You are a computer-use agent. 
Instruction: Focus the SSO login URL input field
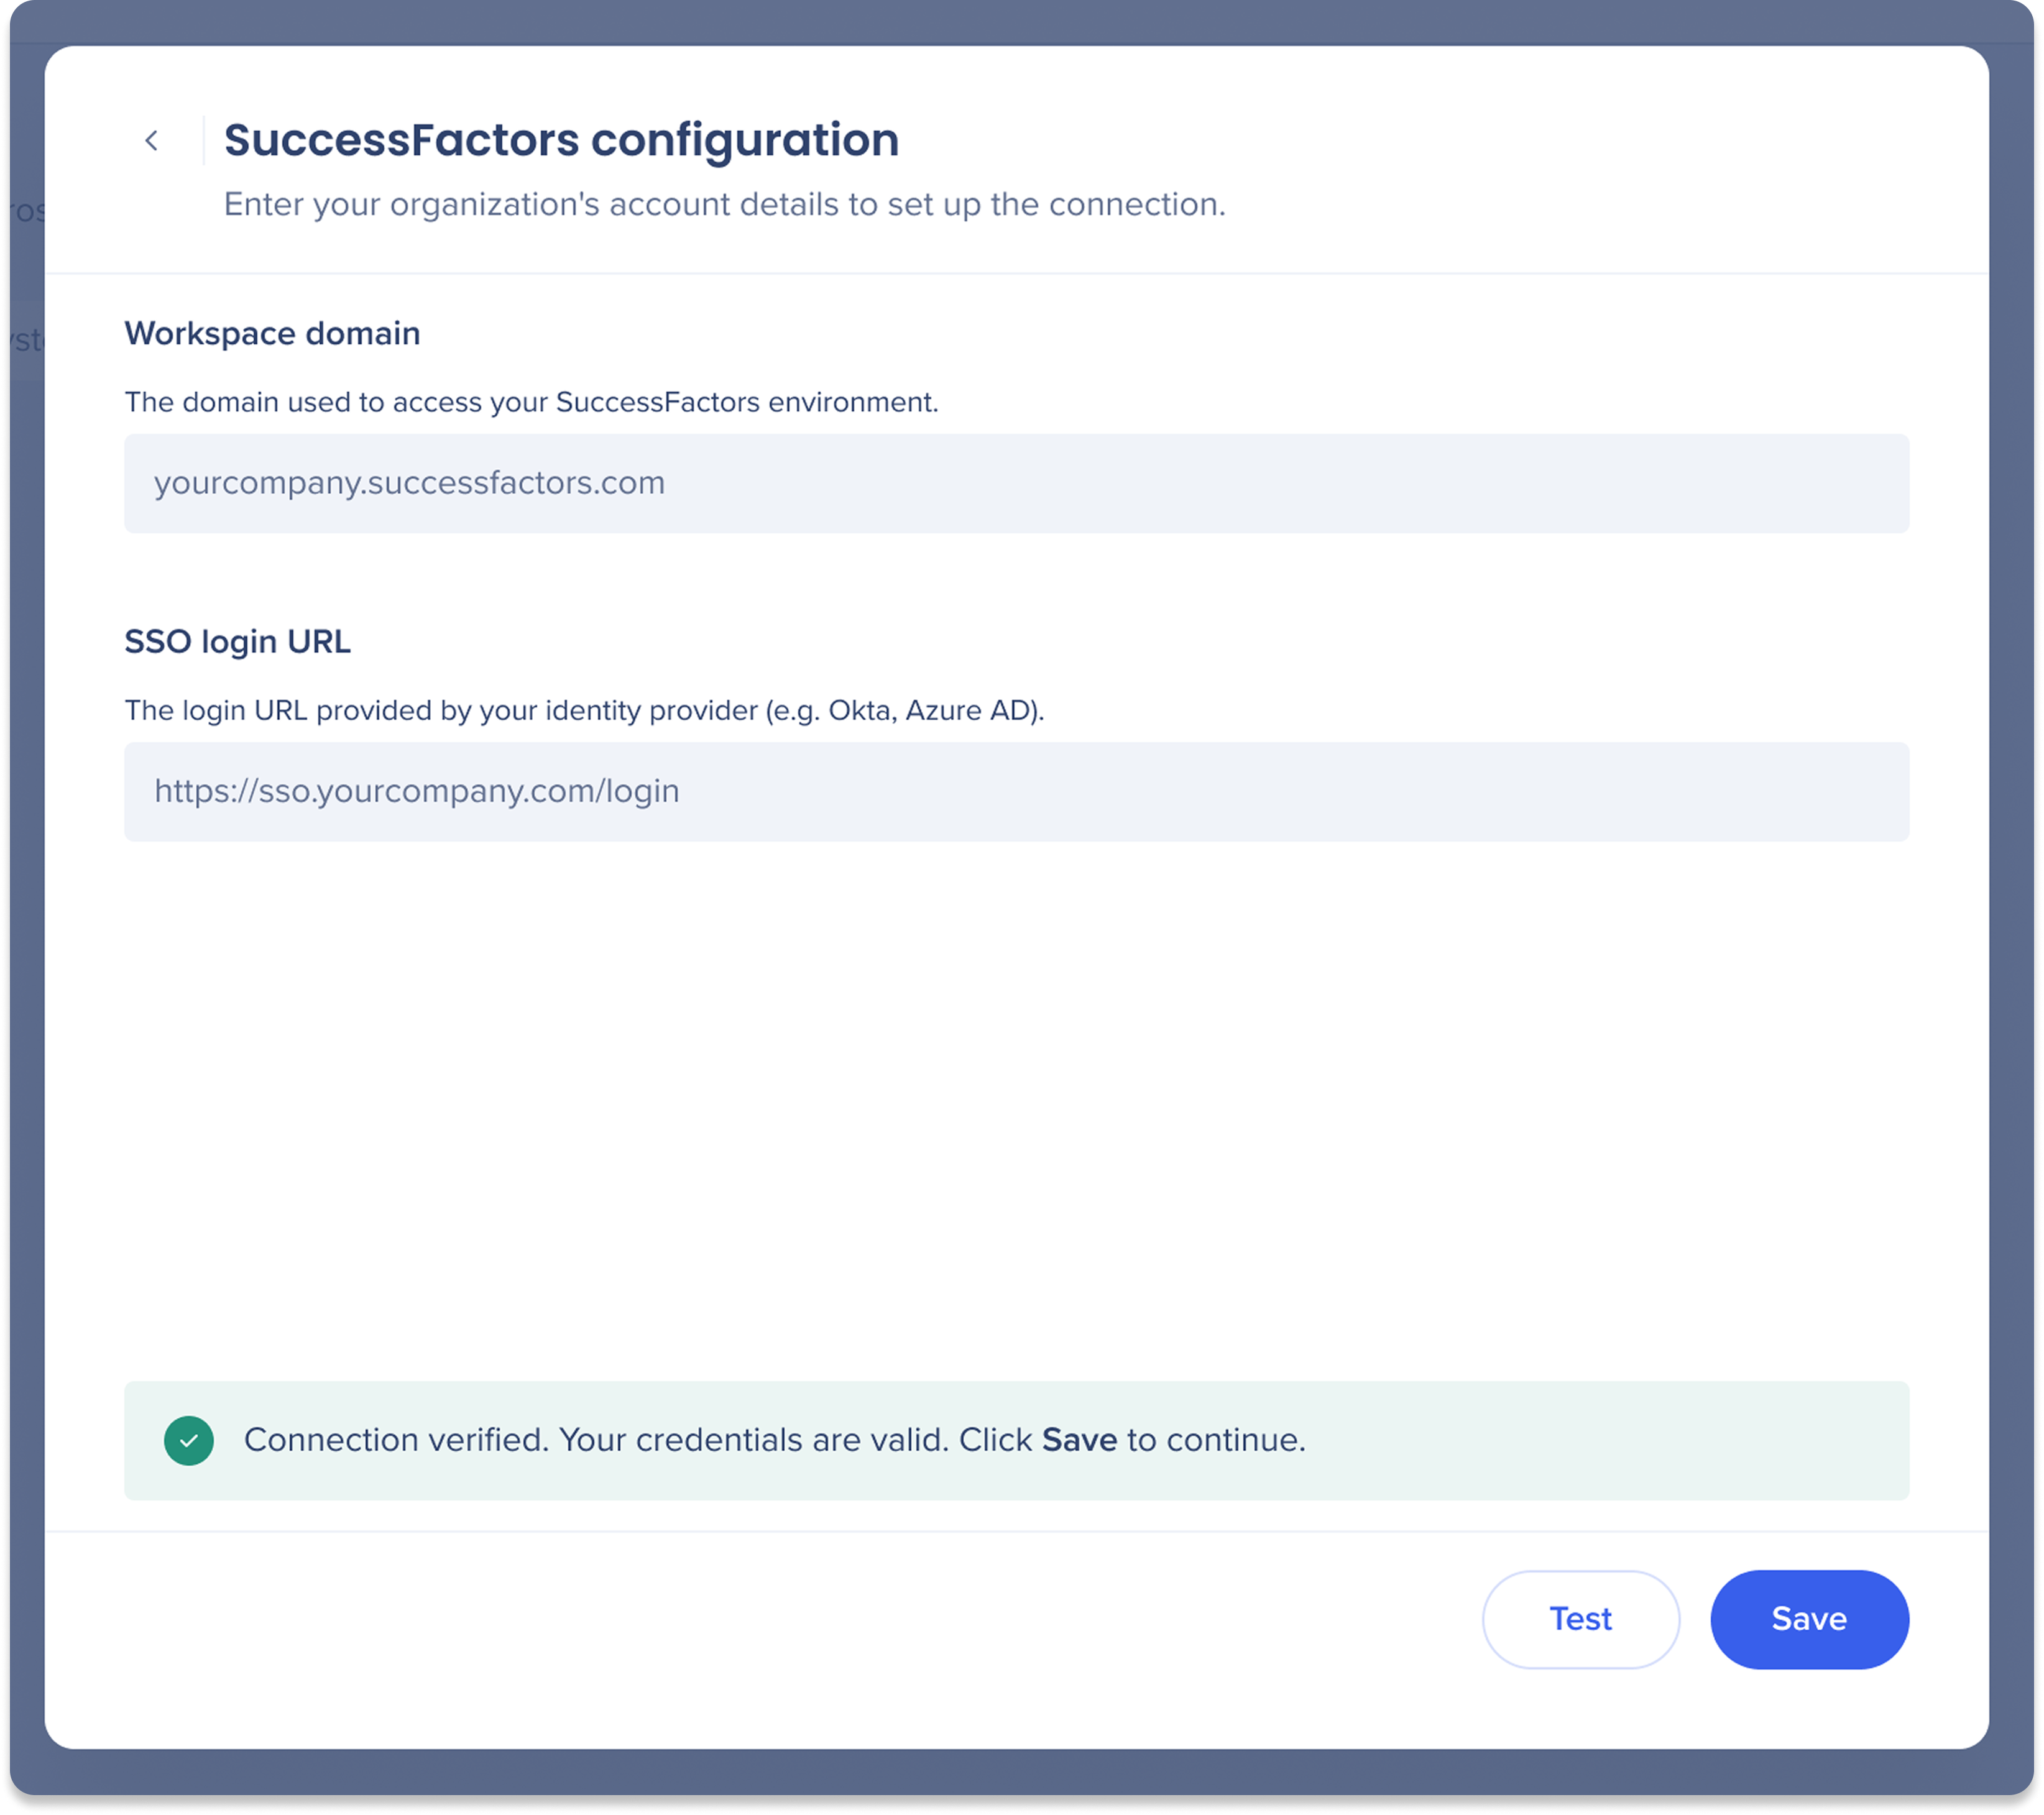[x=1016, y=791]
